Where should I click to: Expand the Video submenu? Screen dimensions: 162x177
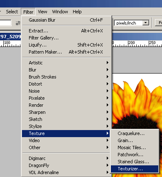66,140
